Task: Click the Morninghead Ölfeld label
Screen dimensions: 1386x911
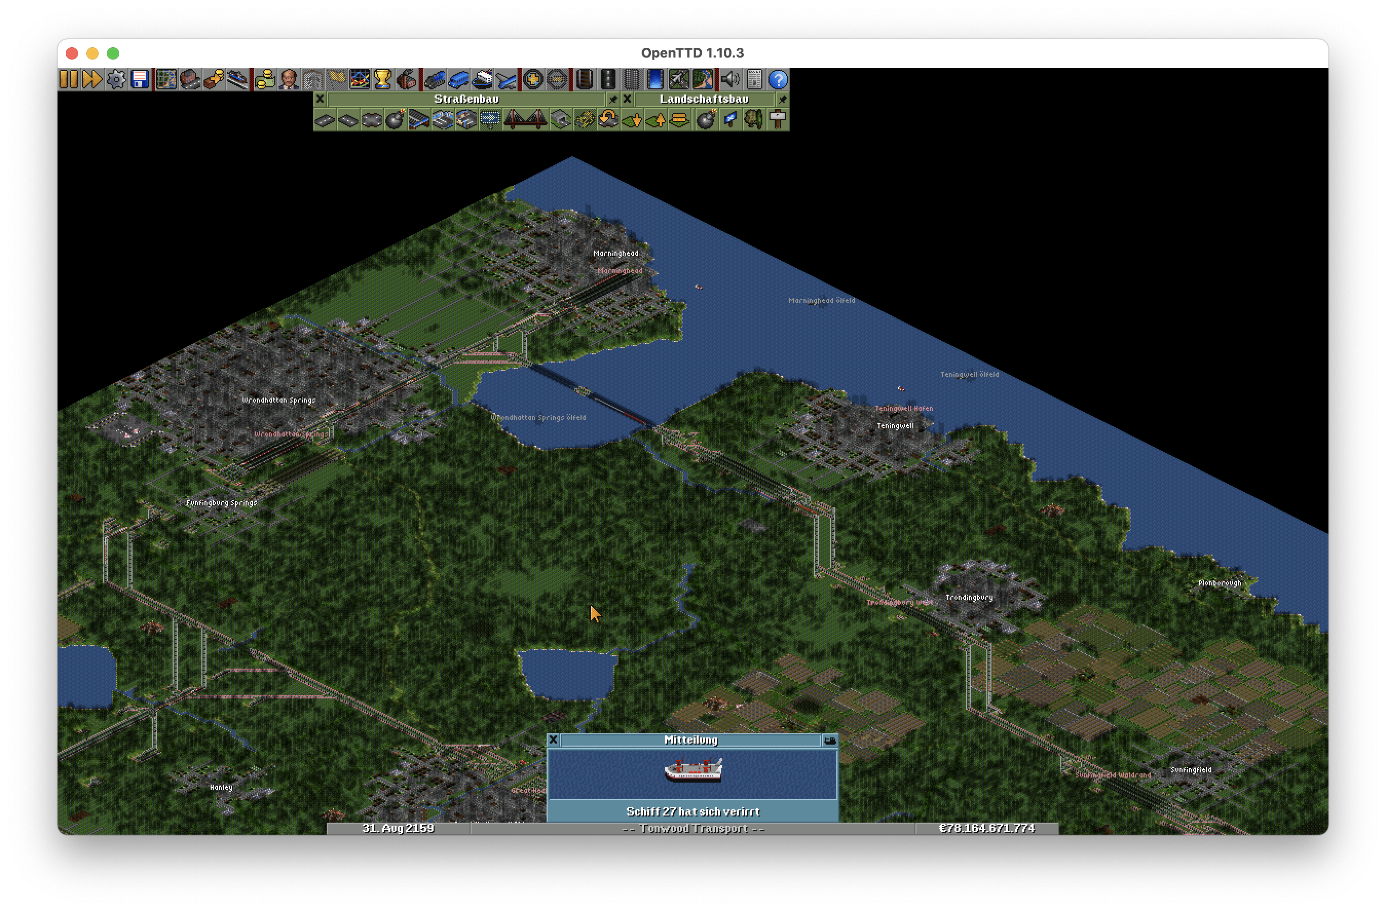Action: point(822,301)
